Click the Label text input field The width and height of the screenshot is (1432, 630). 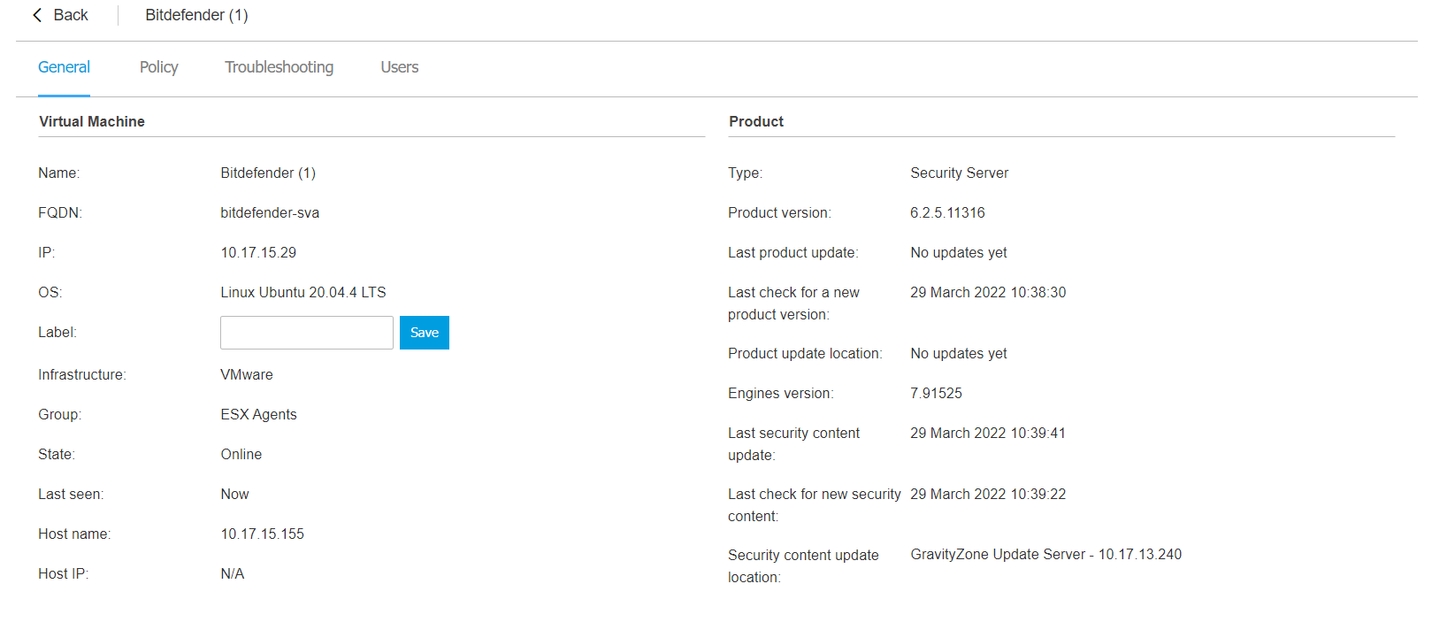click(x=306, y=333)
